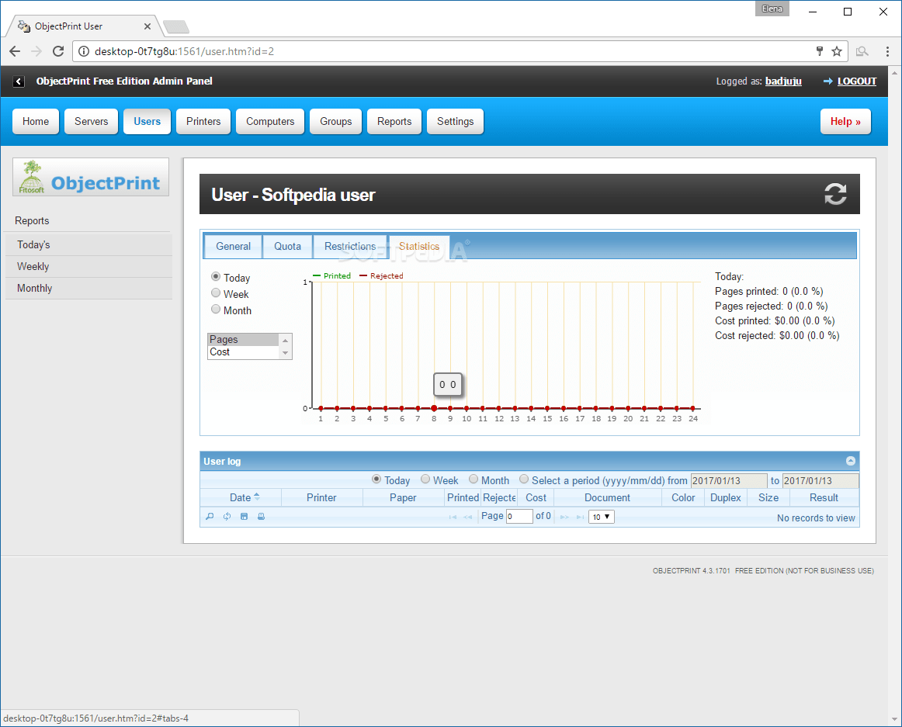Go to last page of User log
The image size is (902, 727).
click(580, 517)
